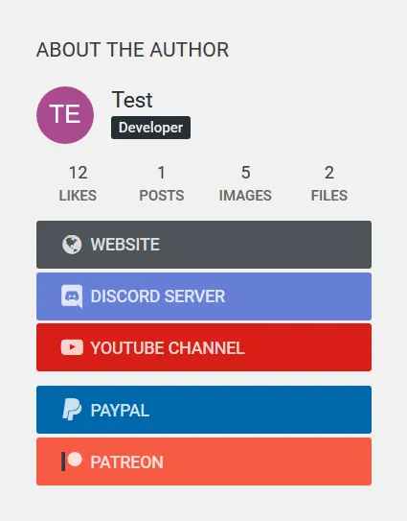Select the Files label text
The image size is (407, 521).
pos(329,196)
